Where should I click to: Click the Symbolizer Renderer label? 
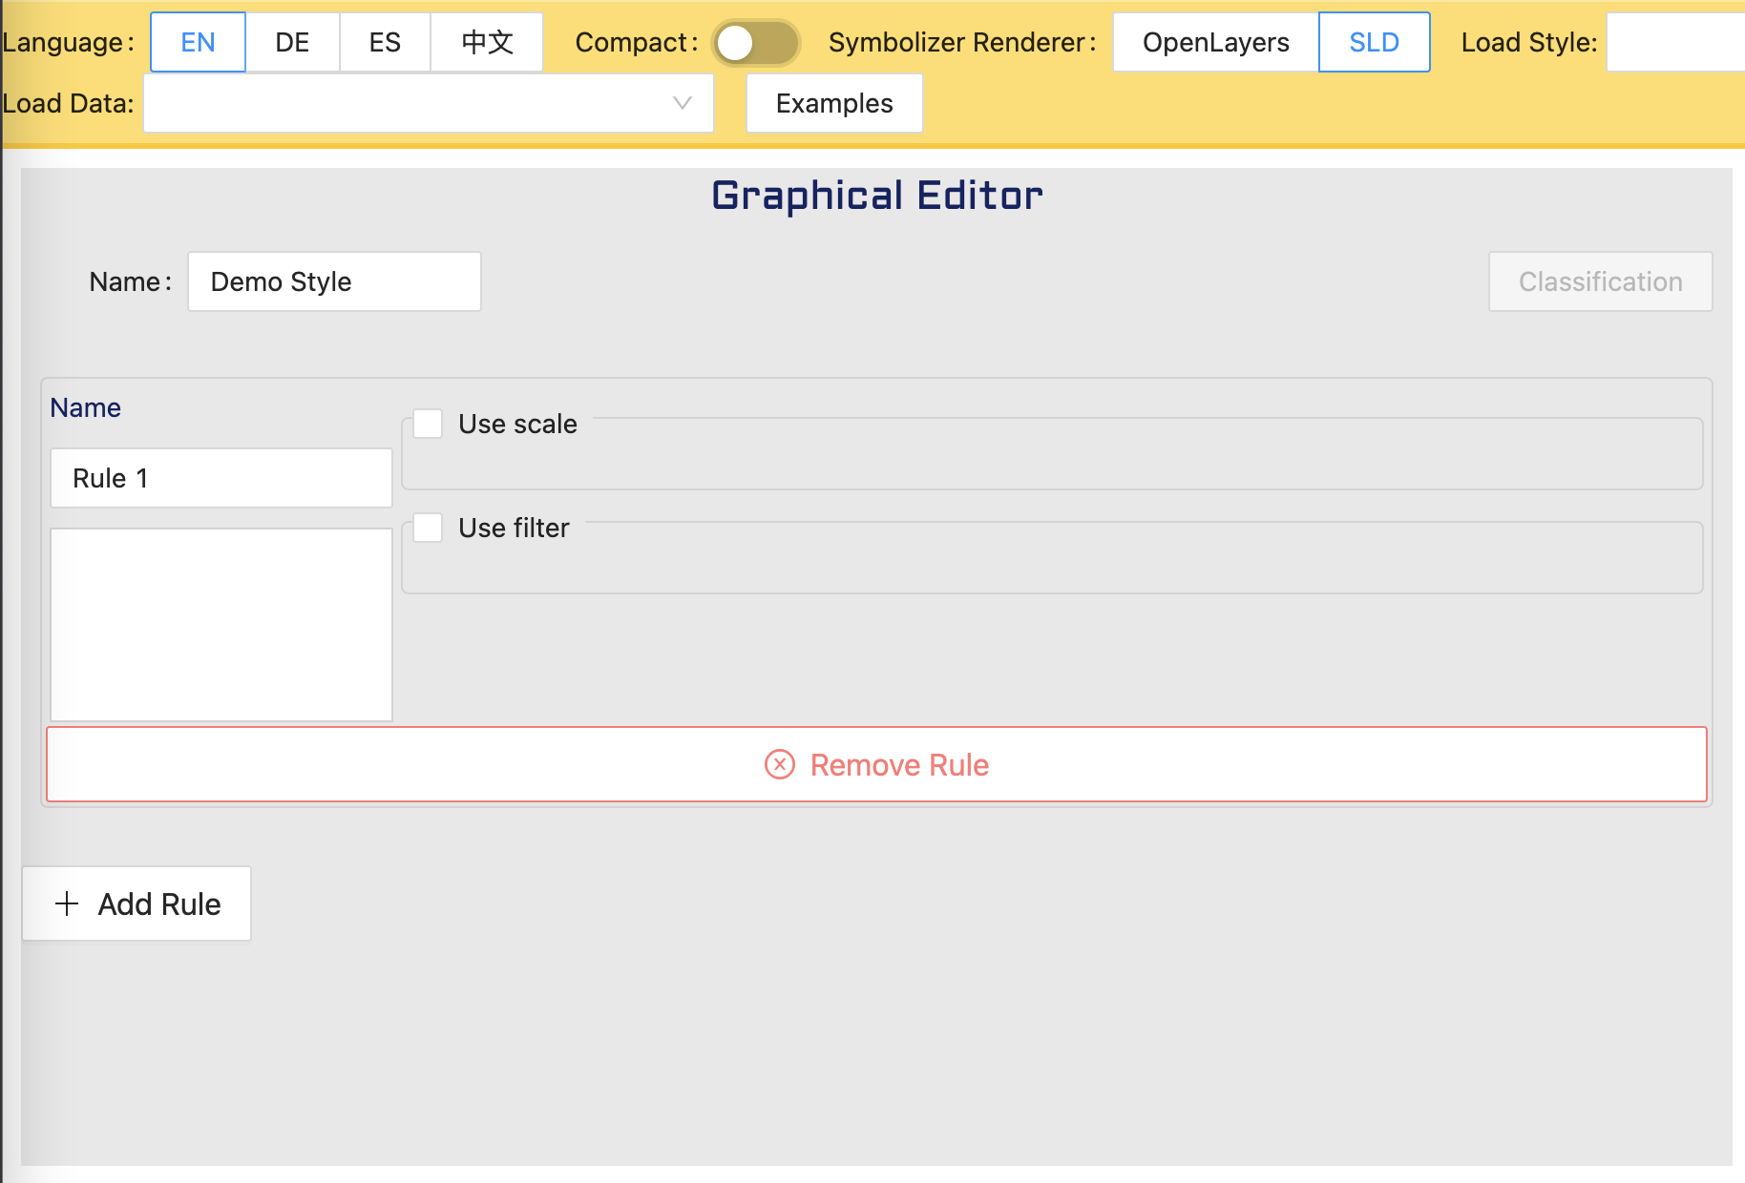tap(962, 42)
